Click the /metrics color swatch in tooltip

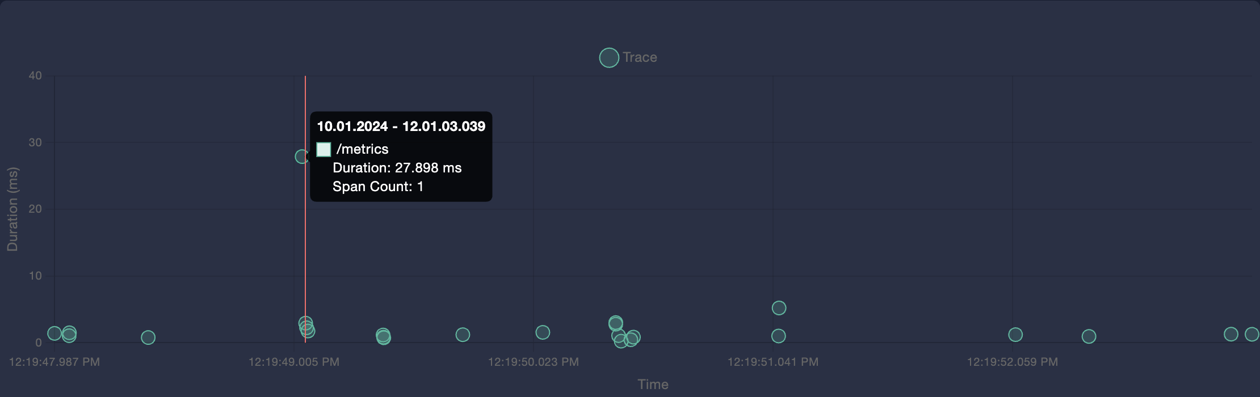pos(324,149)
